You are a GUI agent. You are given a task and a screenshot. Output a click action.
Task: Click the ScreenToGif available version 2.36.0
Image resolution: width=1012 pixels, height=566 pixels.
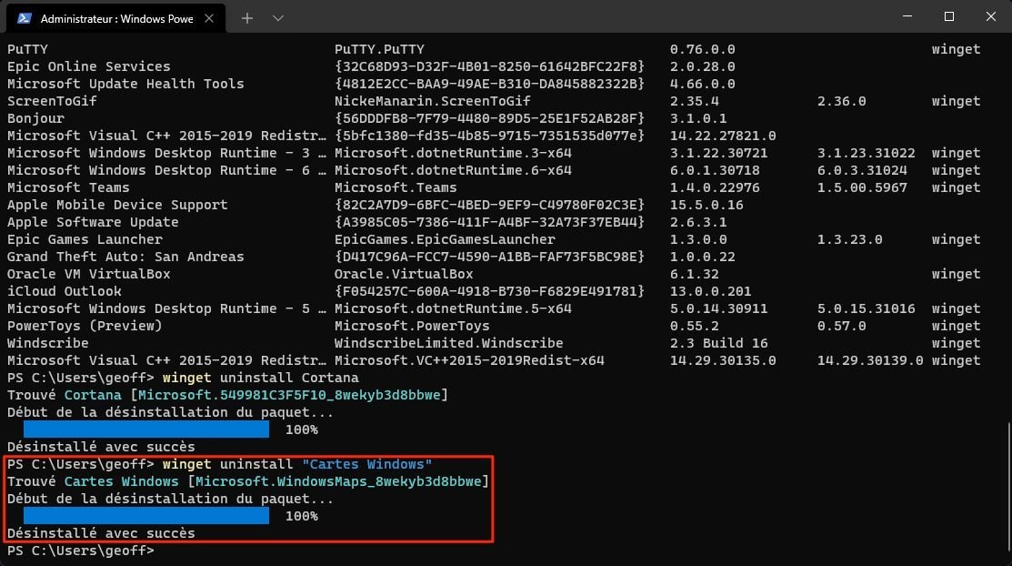(842, 101)
